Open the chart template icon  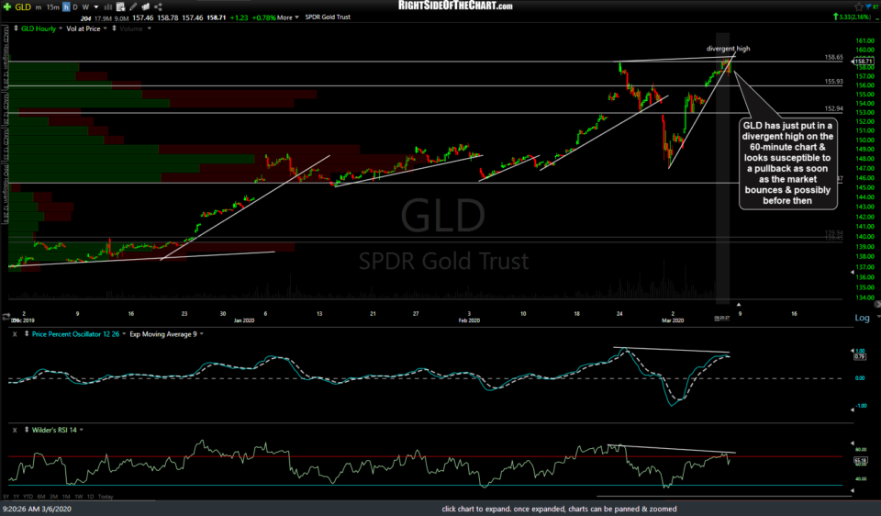[121, 7]
